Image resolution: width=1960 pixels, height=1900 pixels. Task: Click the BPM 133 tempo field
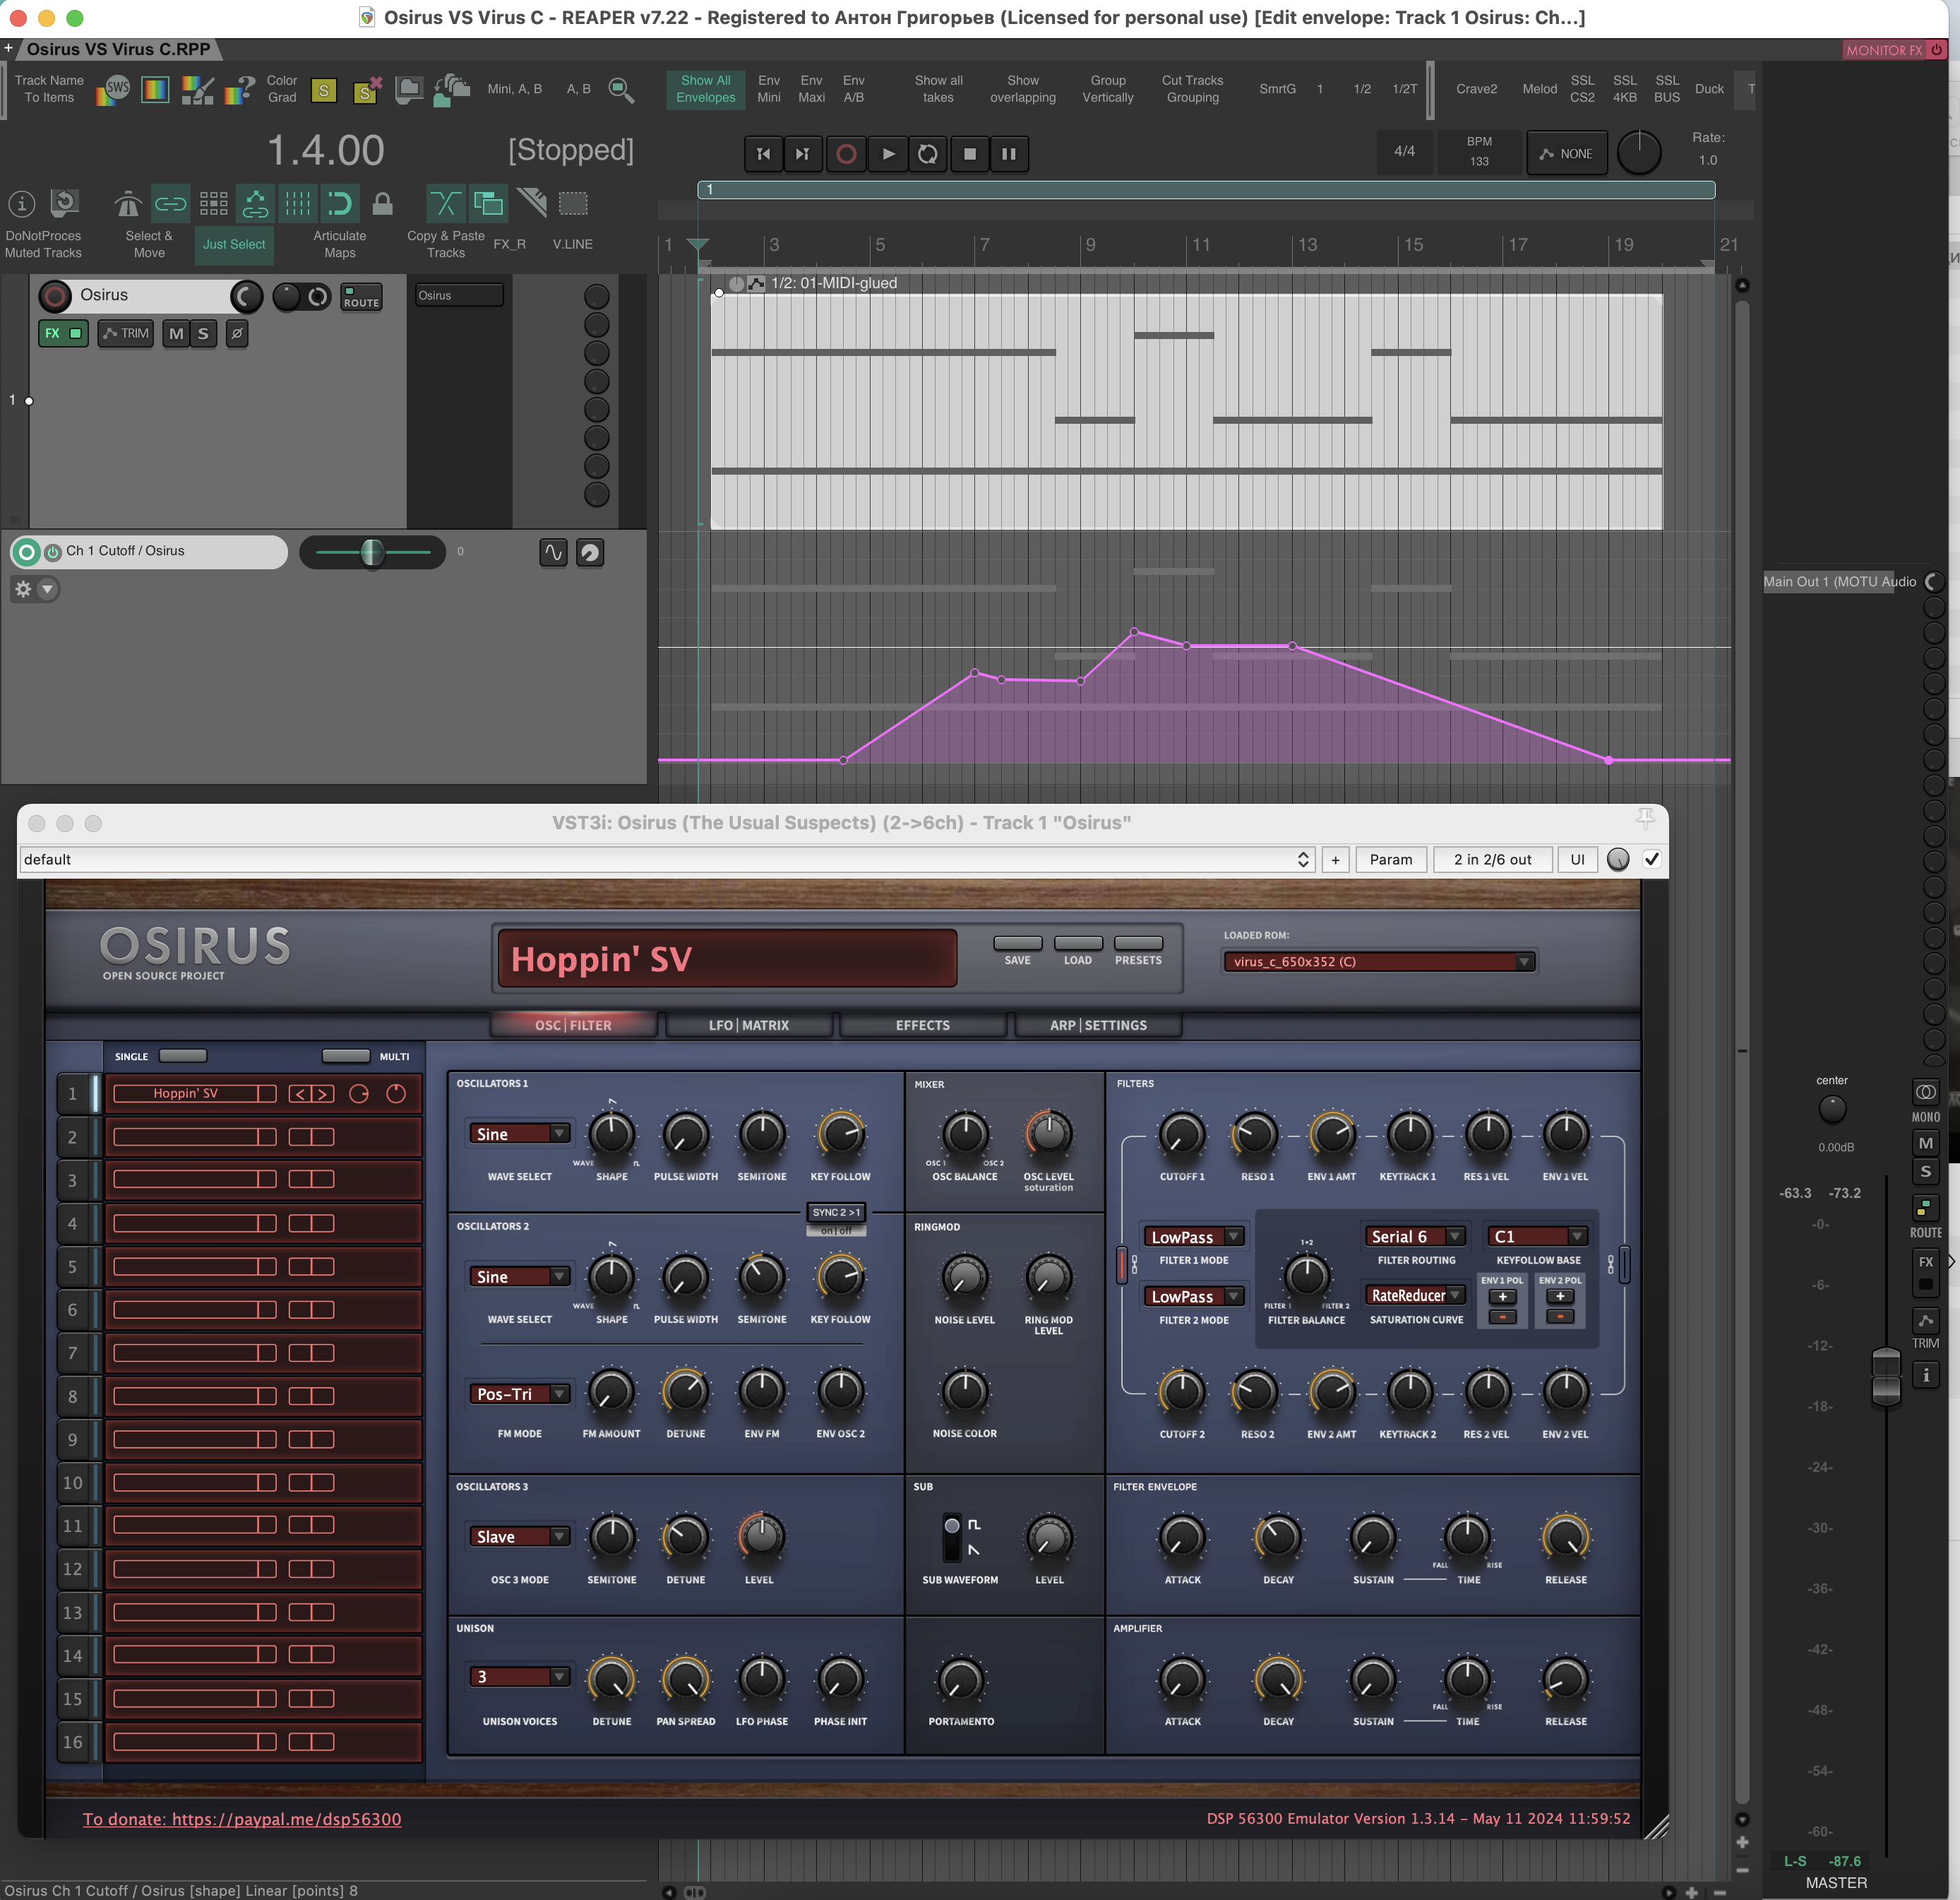click(x=1479, y=152)
